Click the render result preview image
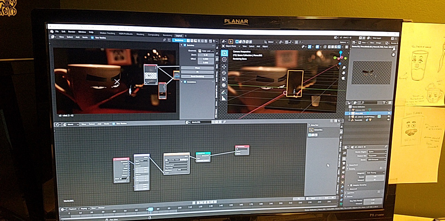 (x=371, y=72)
